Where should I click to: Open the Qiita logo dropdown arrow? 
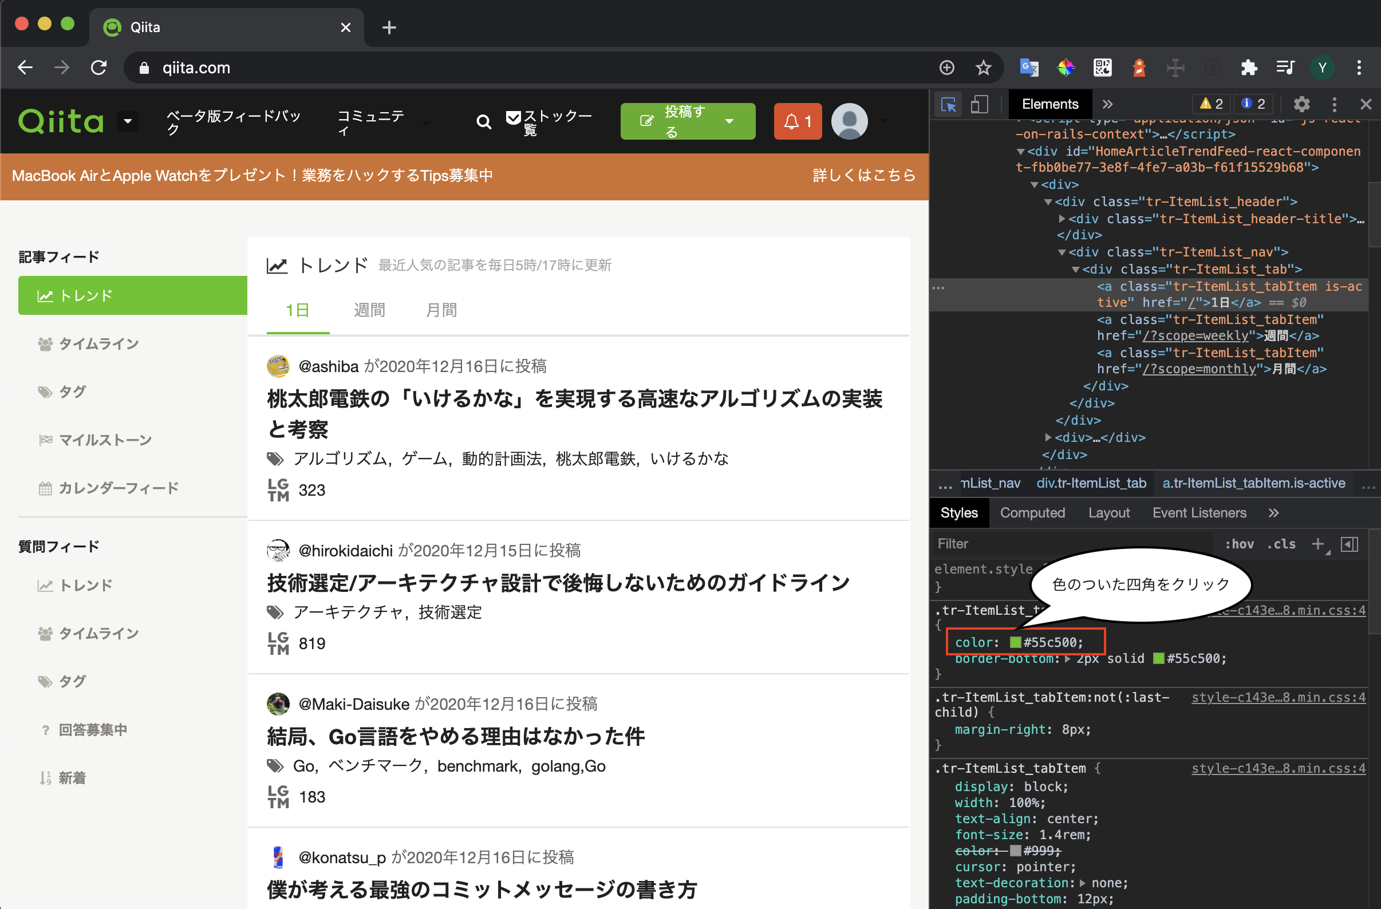pyautogui.click(x=127, y=122)
